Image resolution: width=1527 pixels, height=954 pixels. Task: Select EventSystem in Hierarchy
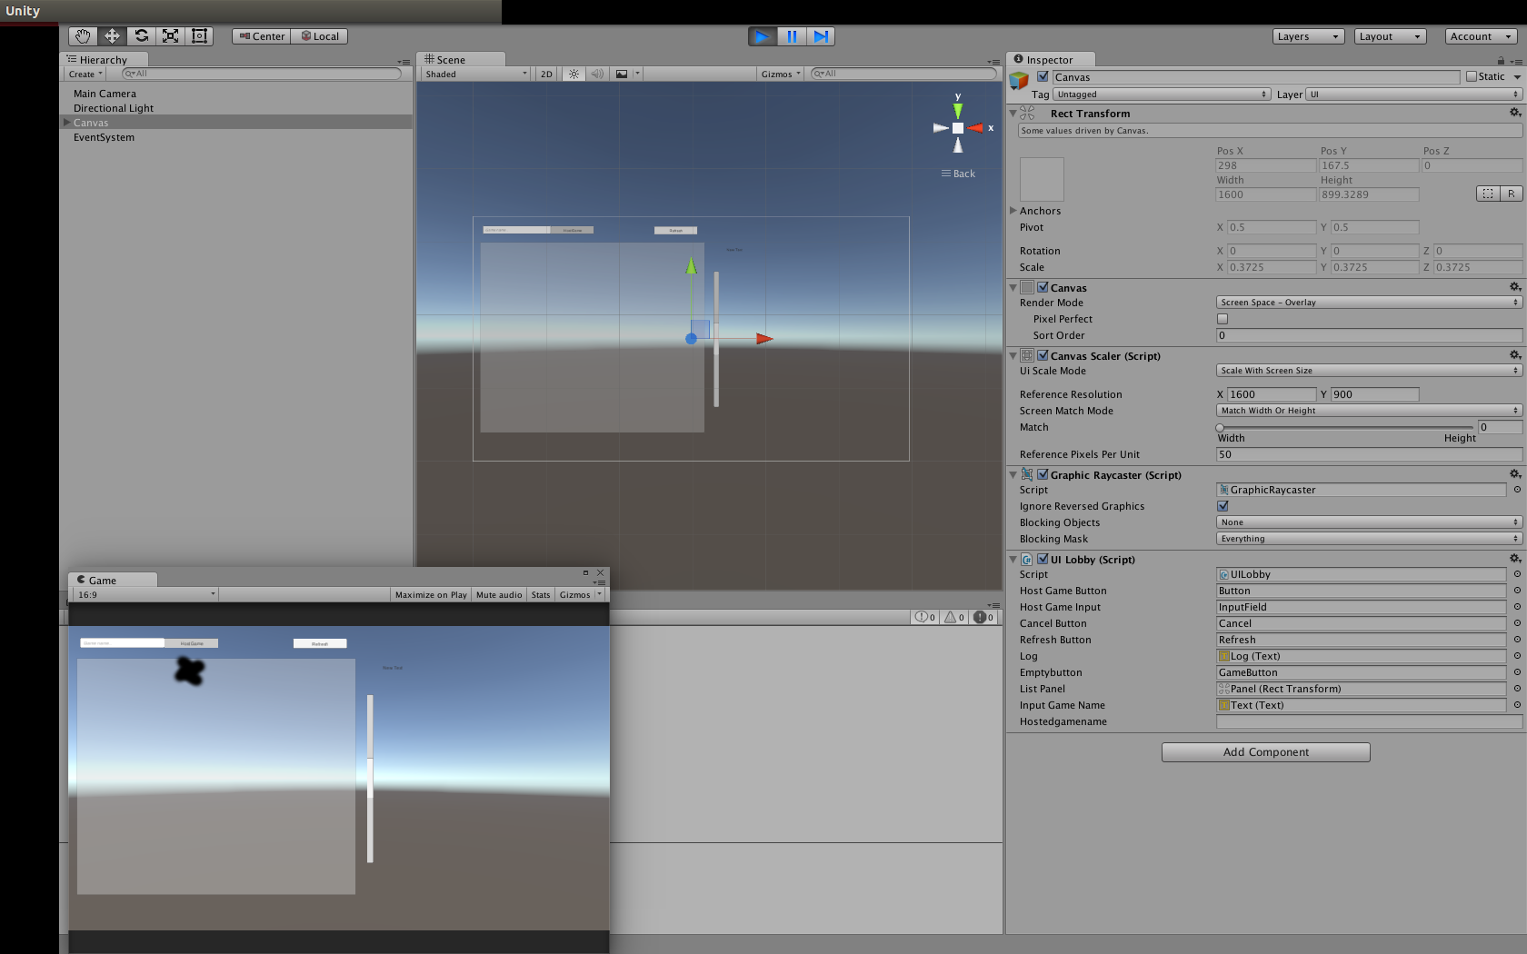click(104, 137)
